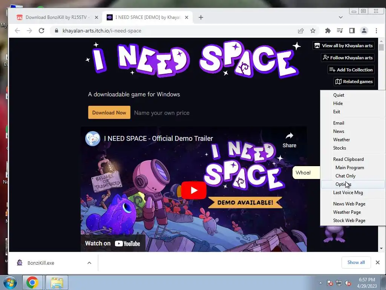Click the YouTube channel avatar icon
Screen dimensions: 386x290
pos(93,139)
